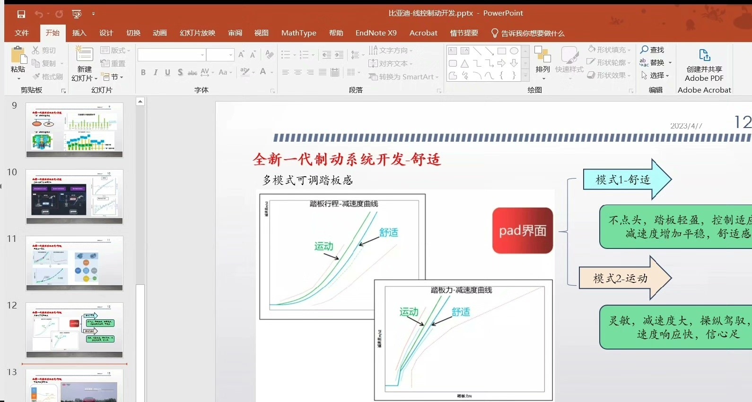The image size is (752, 402).
Task: Open font color A picker
Action: (x=266, y=72)
